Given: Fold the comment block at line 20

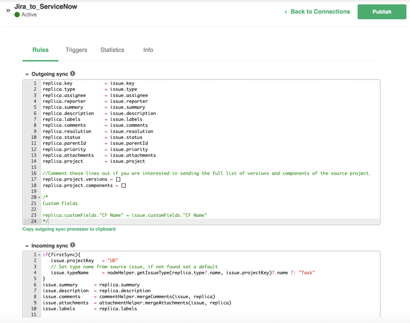Looking at the screenshot, I should point(39,197).
